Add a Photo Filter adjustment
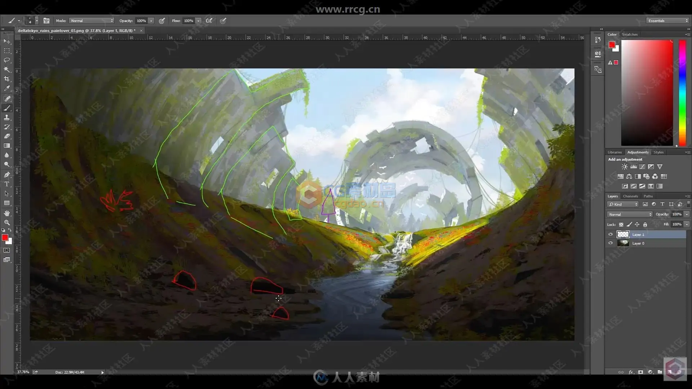 click(646, 176)
